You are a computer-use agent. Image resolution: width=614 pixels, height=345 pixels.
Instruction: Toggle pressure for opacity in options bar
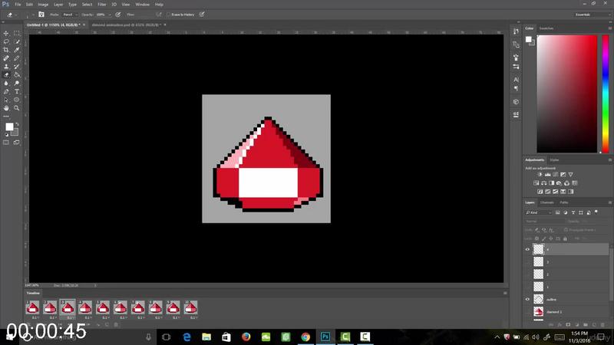(x=118, y=15)
